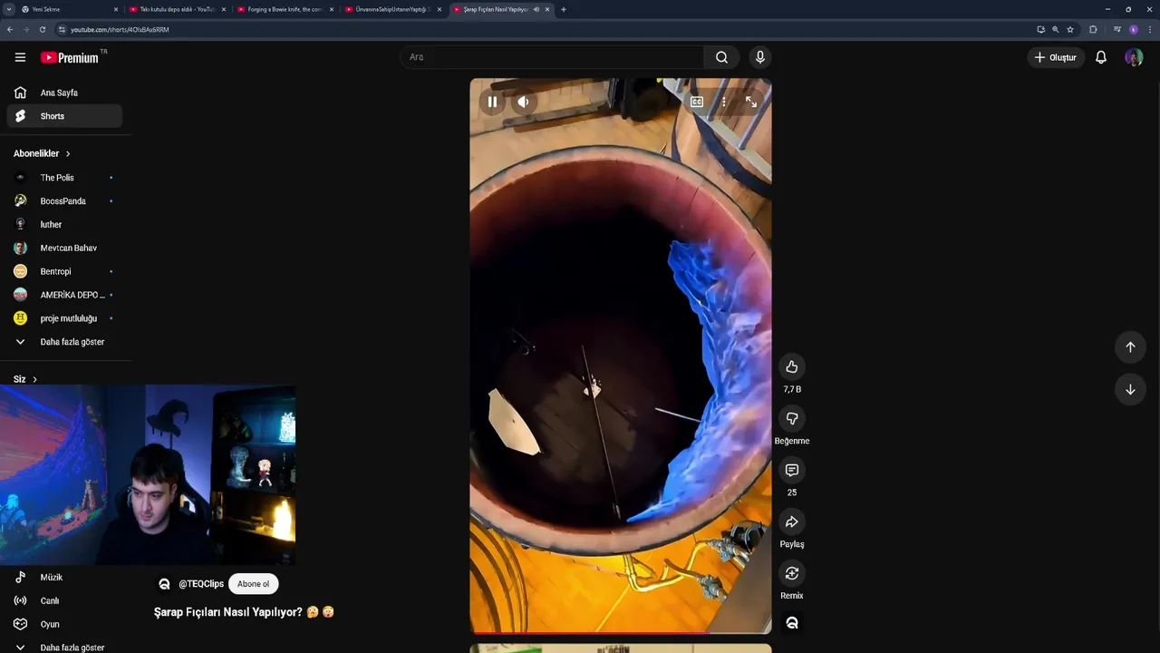1160x653 pixels.
Task: Open proje mutluluğu channel entry
Action: (64, 318)
